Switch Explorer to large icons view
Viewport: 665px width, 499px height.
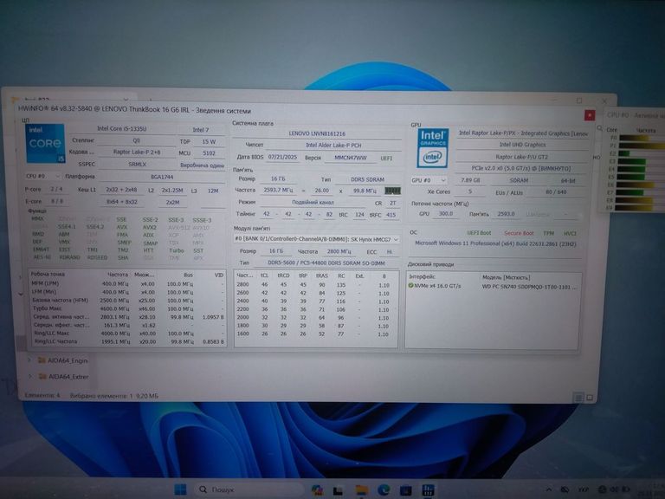590,398
